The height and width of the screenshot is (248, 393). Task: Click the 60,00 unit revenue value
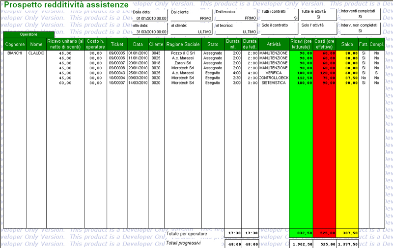tap(65, 83)
